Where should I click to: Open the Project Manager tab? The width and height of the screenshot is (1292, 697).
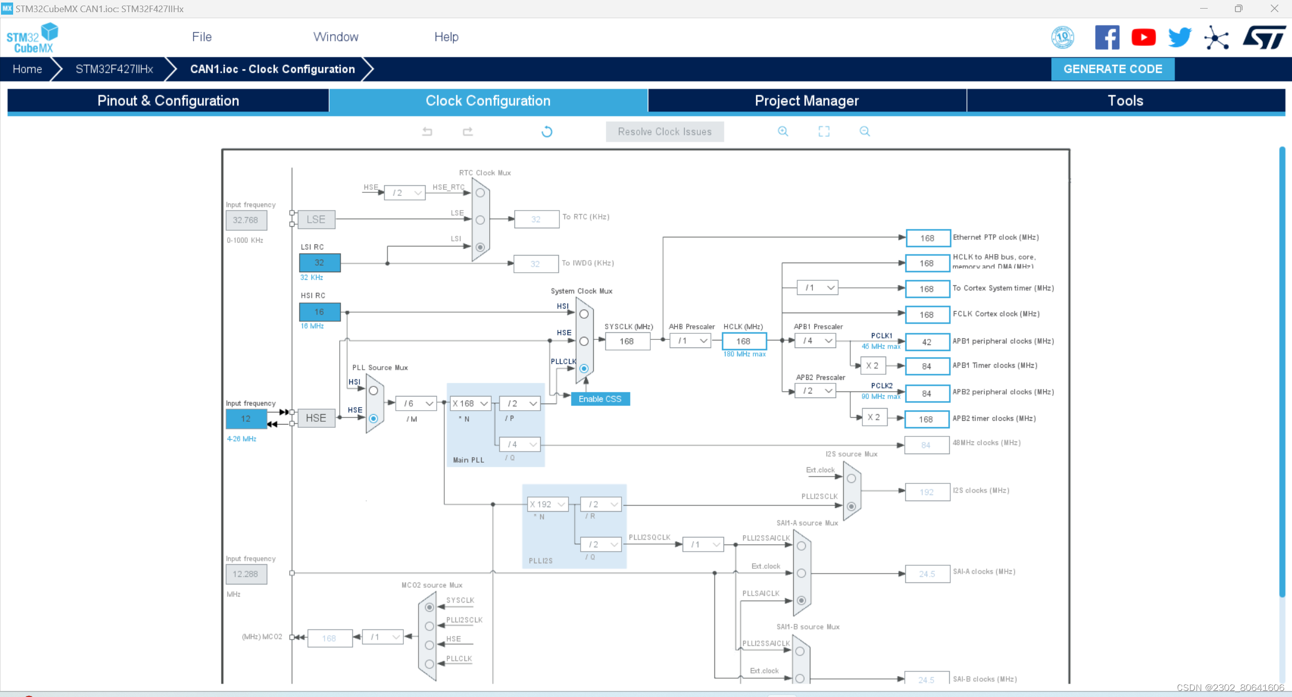click(x=806, y=101)
